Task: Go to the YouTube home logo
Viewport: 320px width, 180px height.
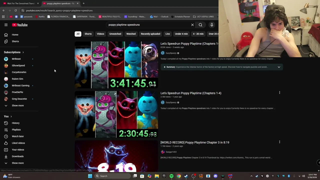Action: tap(20, 25)
